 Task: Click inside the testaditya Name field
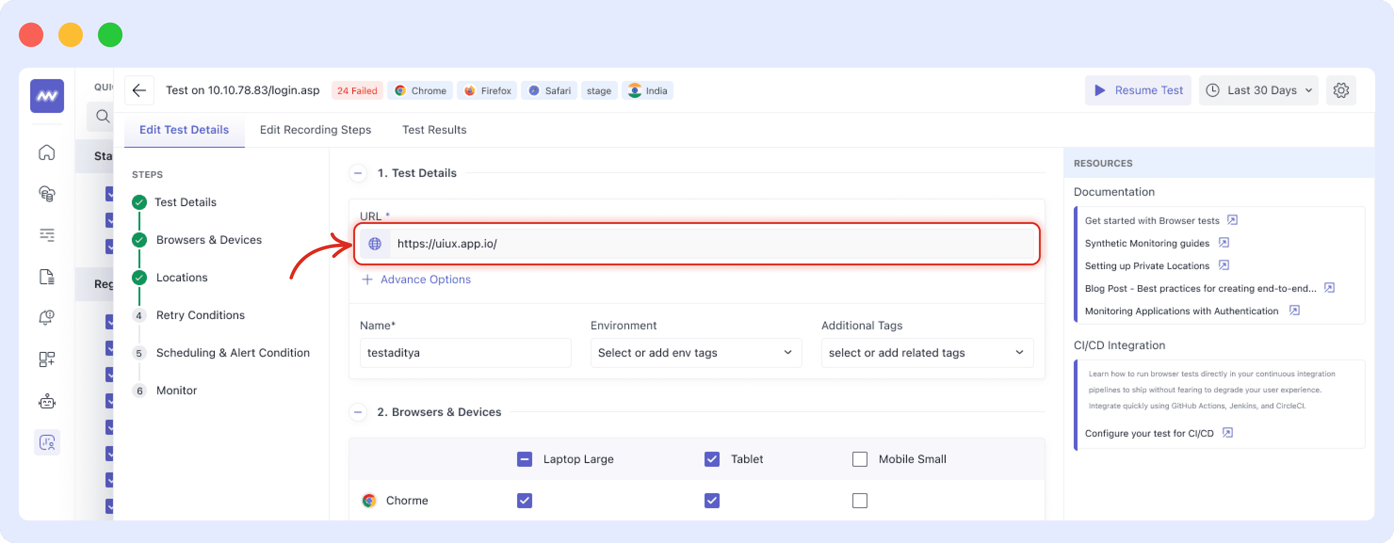click(465, 352)
